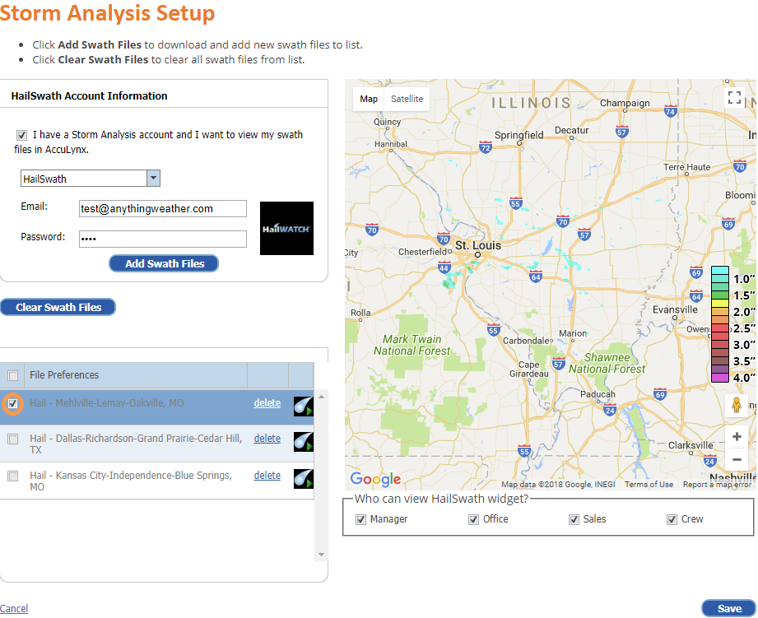This screenshot has height=618, width=758.
Task: Click the Google logo on map
Action: coord(375,479)
